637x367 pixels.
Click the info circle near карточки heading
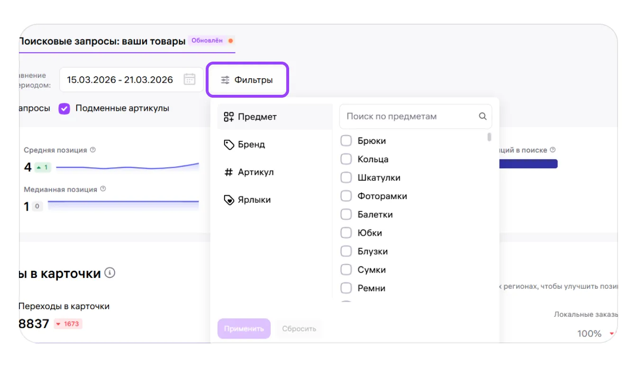tap(110, 273)
